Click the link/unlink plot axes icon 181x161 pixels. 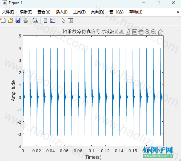coord(35,20)
